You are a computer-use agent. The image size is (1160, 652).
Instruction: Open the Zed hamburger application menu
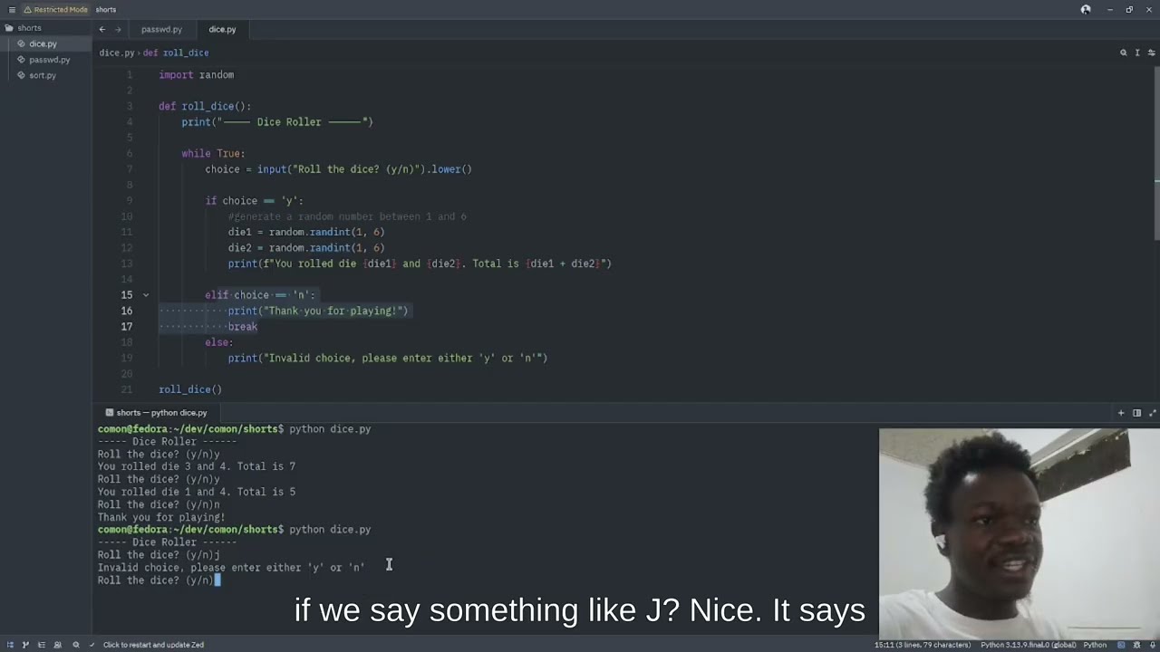pos(12,10)
